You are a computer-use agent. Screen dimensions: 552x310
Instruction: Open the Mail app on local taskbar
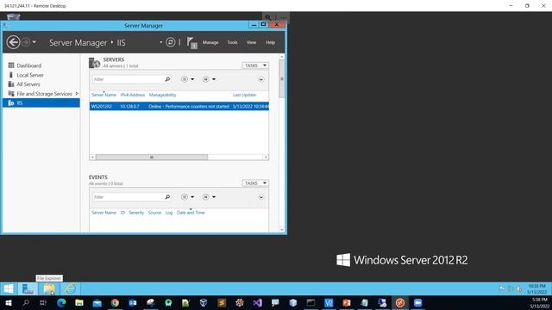click(97, 303)
